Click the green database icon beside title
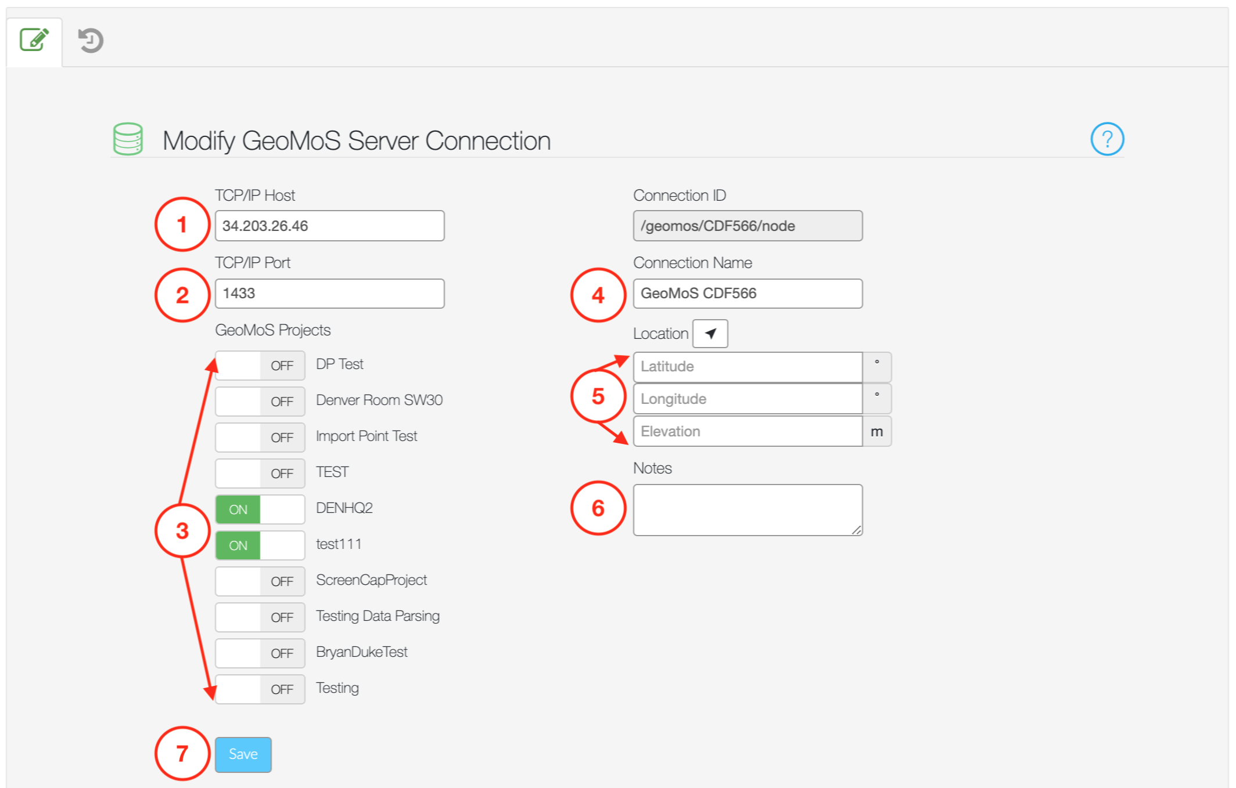1236x788 pixels. 128,139
